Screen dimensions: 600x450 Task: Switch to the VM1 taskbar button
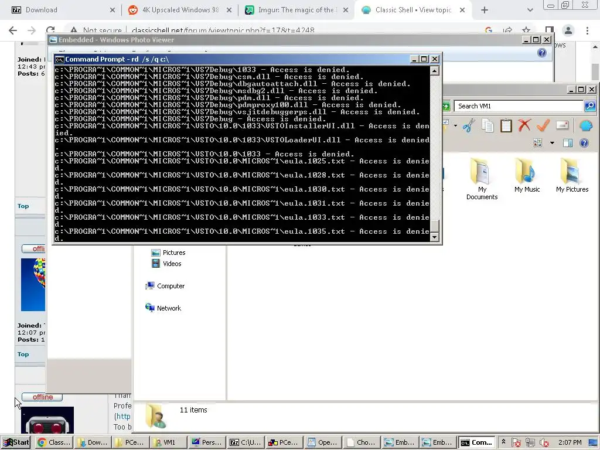pos(168,442)
